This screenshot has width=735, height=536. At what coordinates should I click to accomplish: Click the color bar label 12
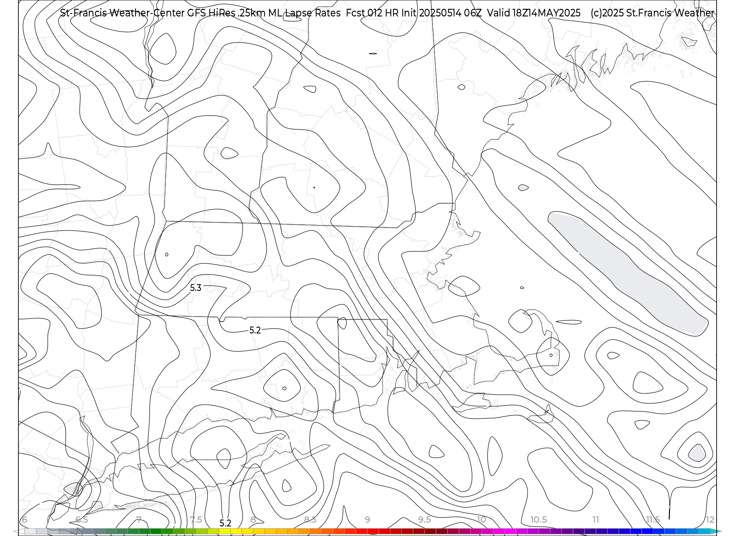coord(710,520)
